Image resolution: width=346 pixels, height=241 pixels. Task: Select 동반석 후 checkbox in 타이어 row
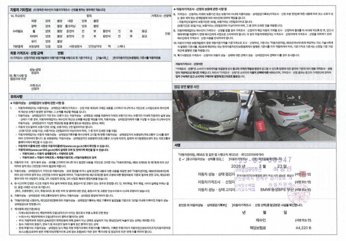point(127,36)
